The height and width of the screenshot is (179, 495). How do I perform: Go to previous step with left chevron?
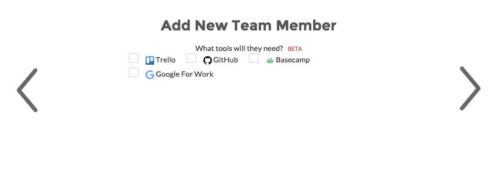28,90
